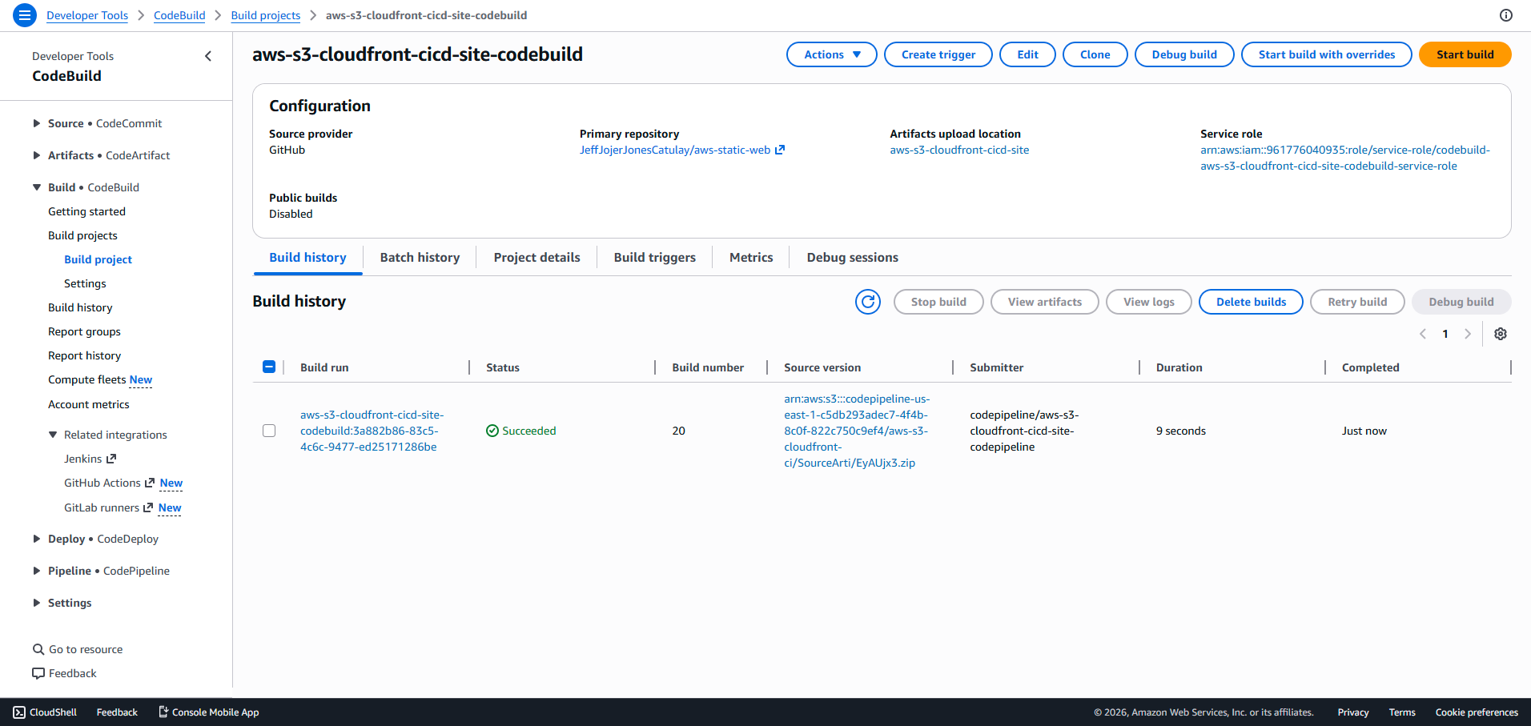Open the hamburger navigation menu
Screen dimensions: 1531x726
(25, 15)
